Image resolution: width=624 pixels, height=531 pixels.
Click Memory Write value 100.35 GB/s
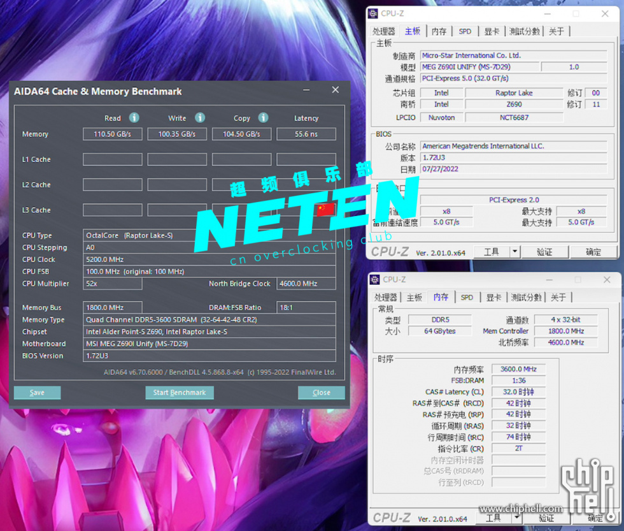pyautogui.click(x=177, y=135)
